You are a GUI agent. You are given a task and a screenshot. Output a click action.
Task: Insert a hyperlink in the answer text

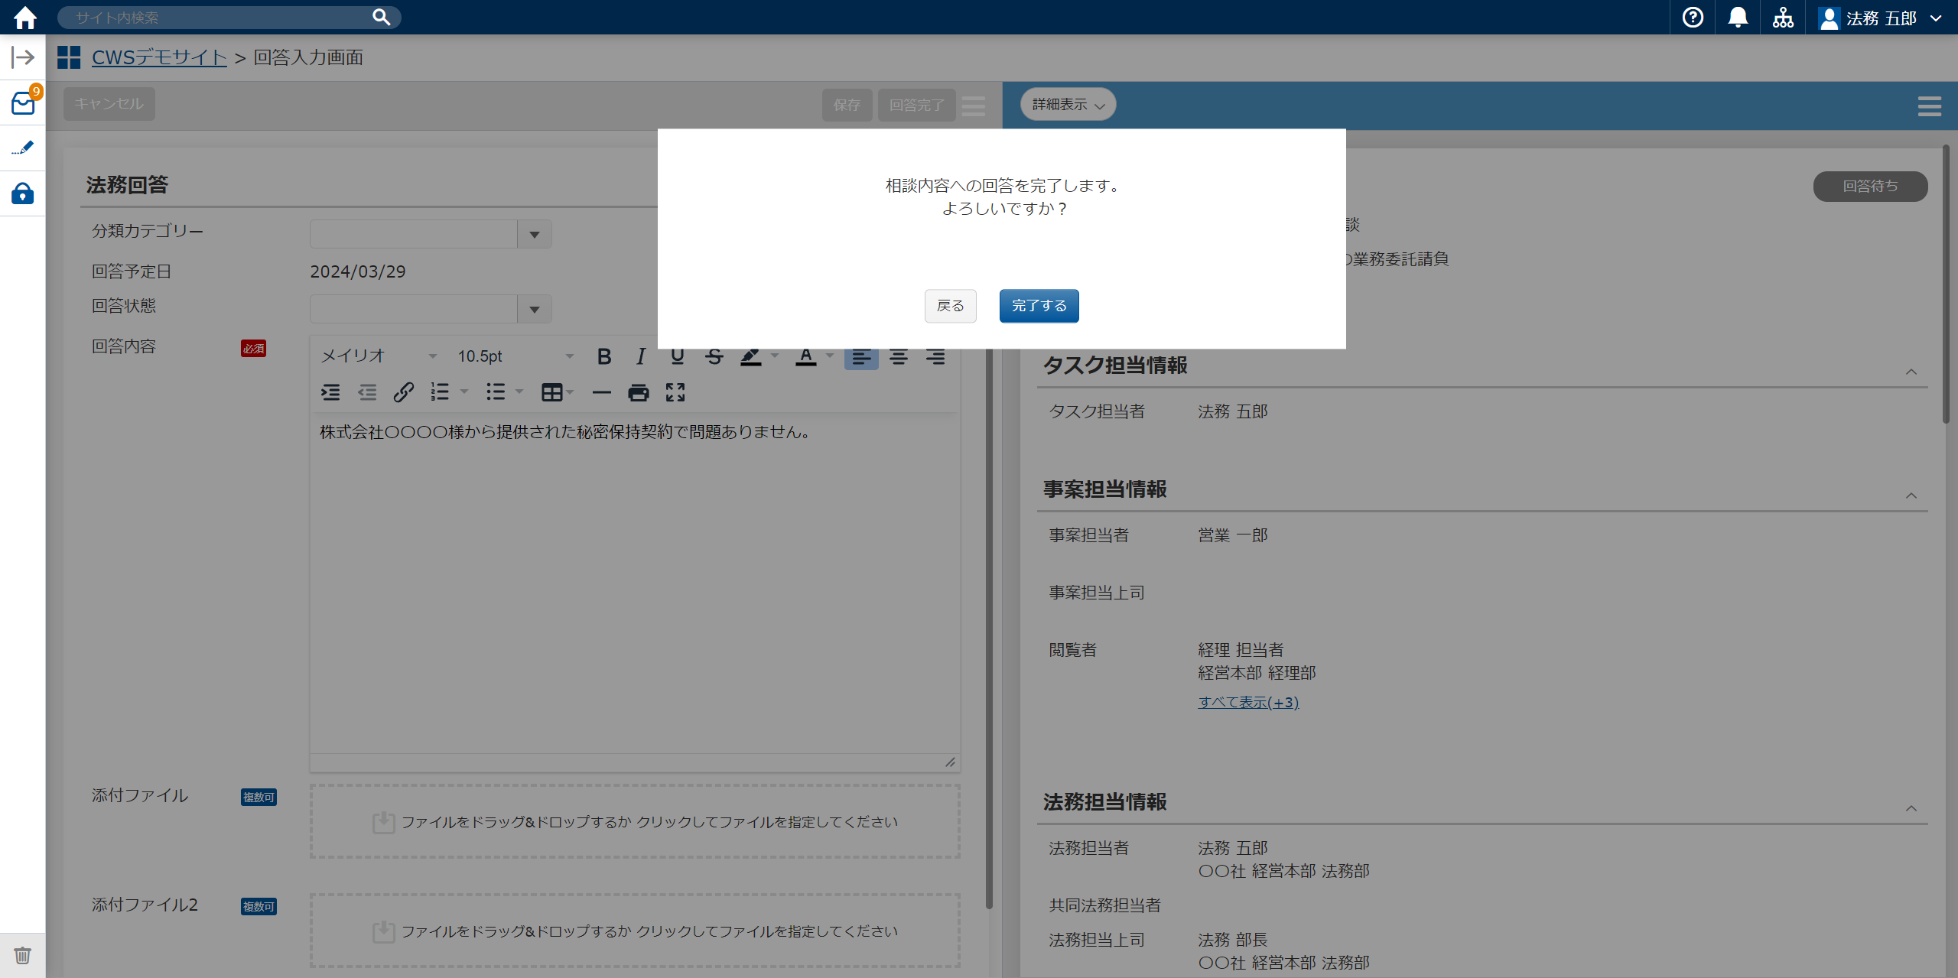pos(403,392)
